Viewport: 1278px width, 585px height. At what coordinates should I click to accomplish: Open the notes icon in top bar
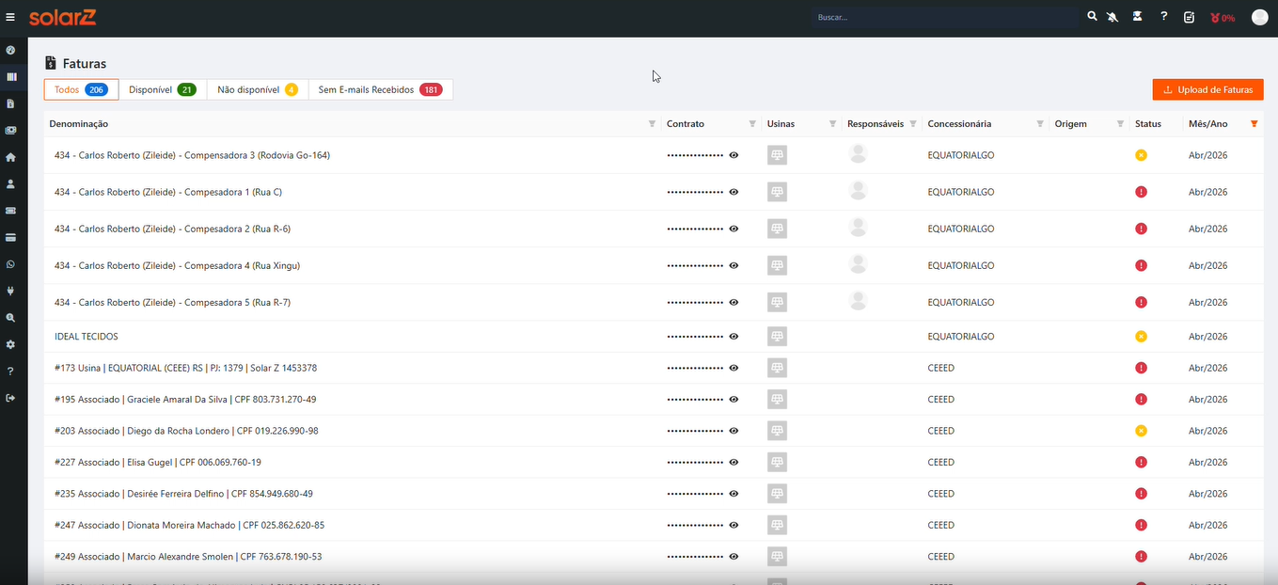[1190, 17]
